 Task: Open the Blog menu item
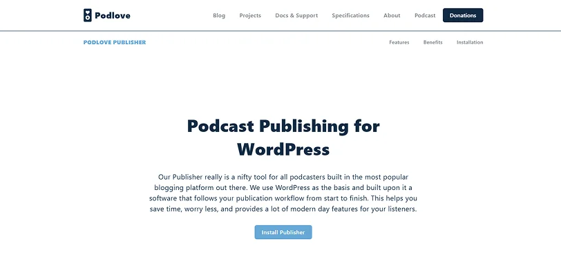tap(219, 15)
